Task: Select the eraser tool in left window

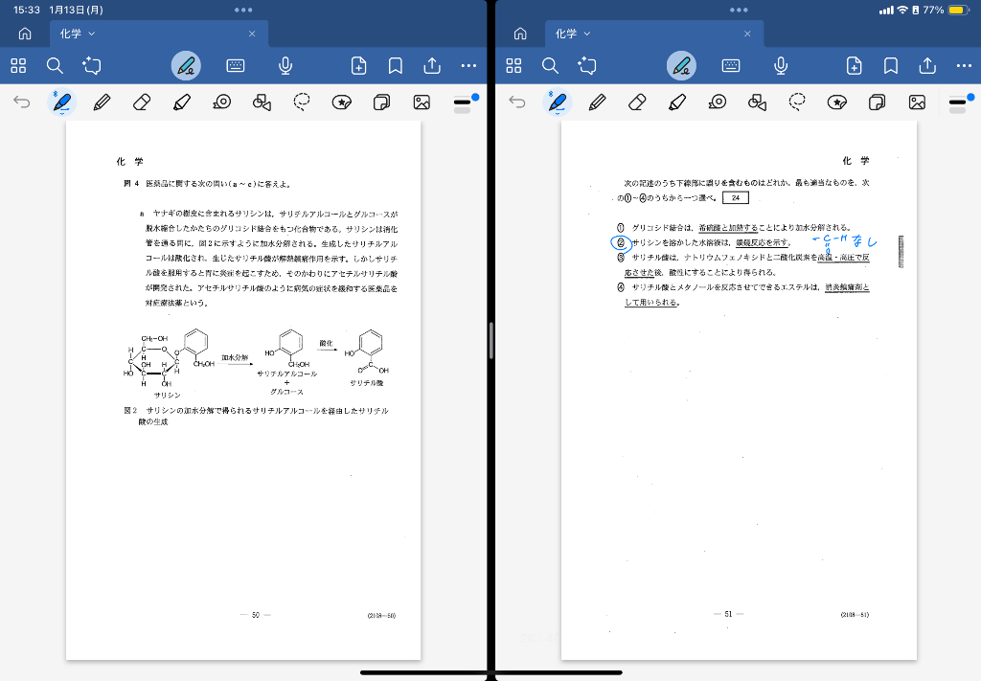Action: (x=142, y=102)
